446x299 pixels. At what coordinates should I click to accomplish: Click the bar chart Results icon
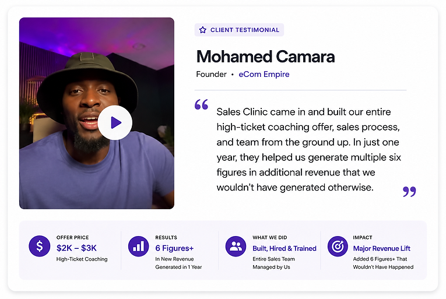point(139,246)
